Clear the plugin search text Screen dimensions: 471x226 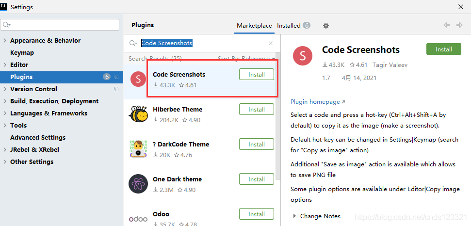271,43
